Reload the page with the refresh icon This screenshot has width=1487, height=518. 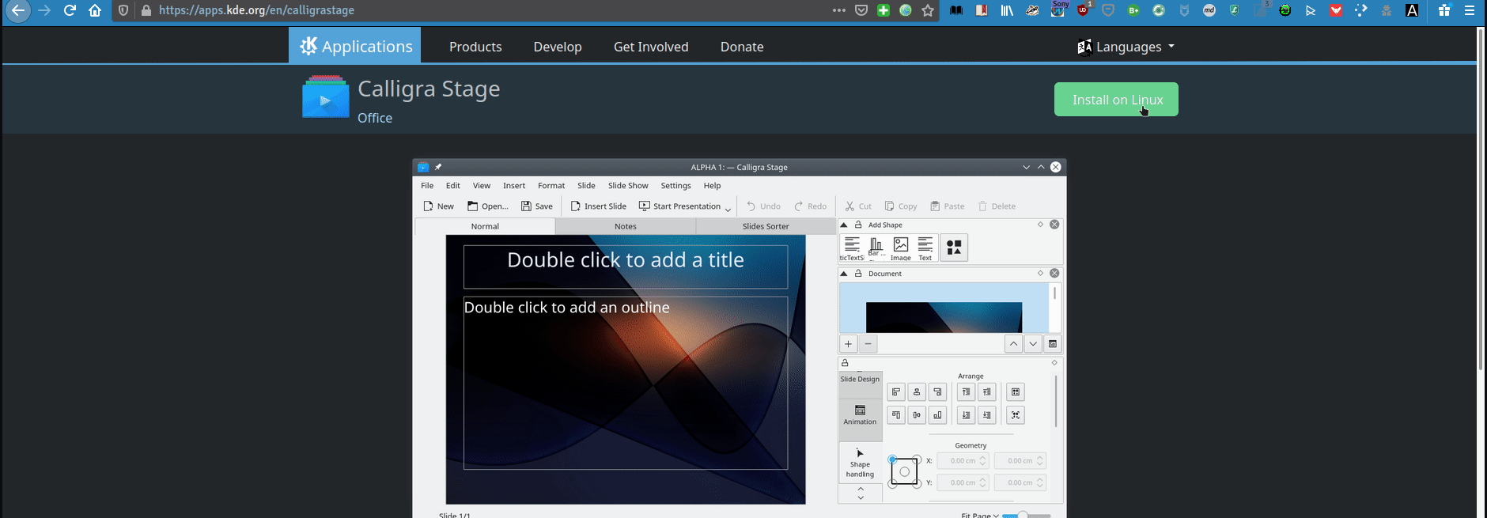[x=70, y=10]
